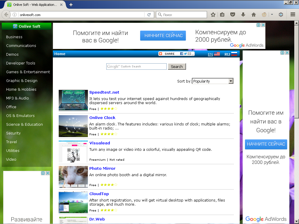Screen dimensions: 299x224
Task: Show bookmarks list icon in toolbar
Action: [222, 15]
